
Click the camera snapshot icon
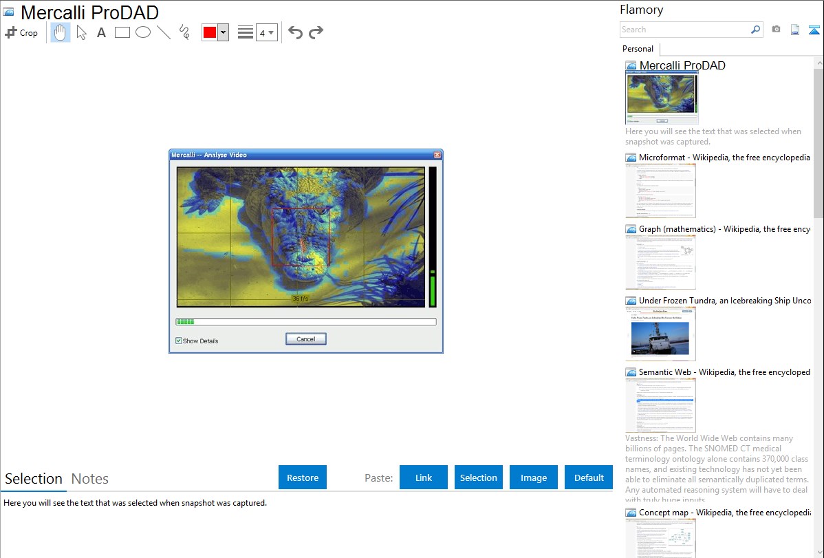point(776,30)
